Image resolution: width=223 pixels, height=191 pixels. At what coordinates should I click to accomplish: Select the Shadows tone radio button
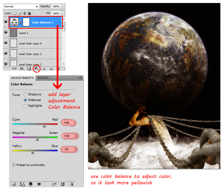coord(25,95)
